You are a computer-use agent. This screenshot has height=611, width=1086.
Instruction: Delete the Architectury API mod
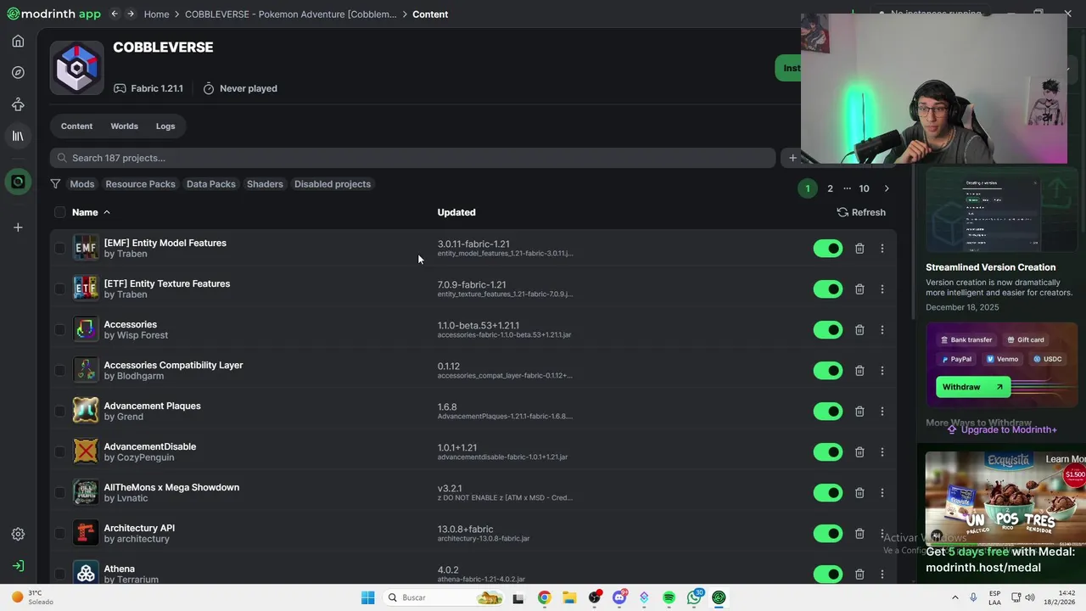pyautogui.click(x=859, y=533)
